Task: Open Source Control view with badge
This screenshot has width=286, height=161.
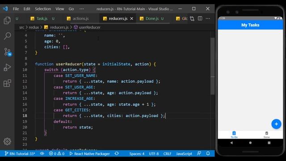Action: (x=8, y=52)
